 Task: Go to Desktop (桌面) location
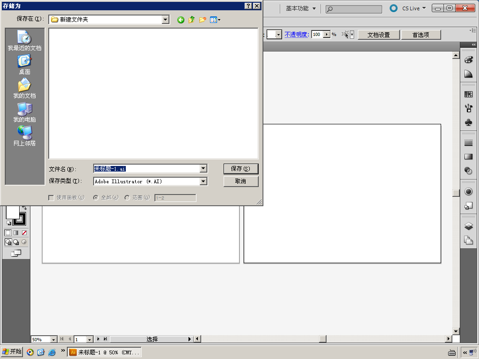point(24,65)
